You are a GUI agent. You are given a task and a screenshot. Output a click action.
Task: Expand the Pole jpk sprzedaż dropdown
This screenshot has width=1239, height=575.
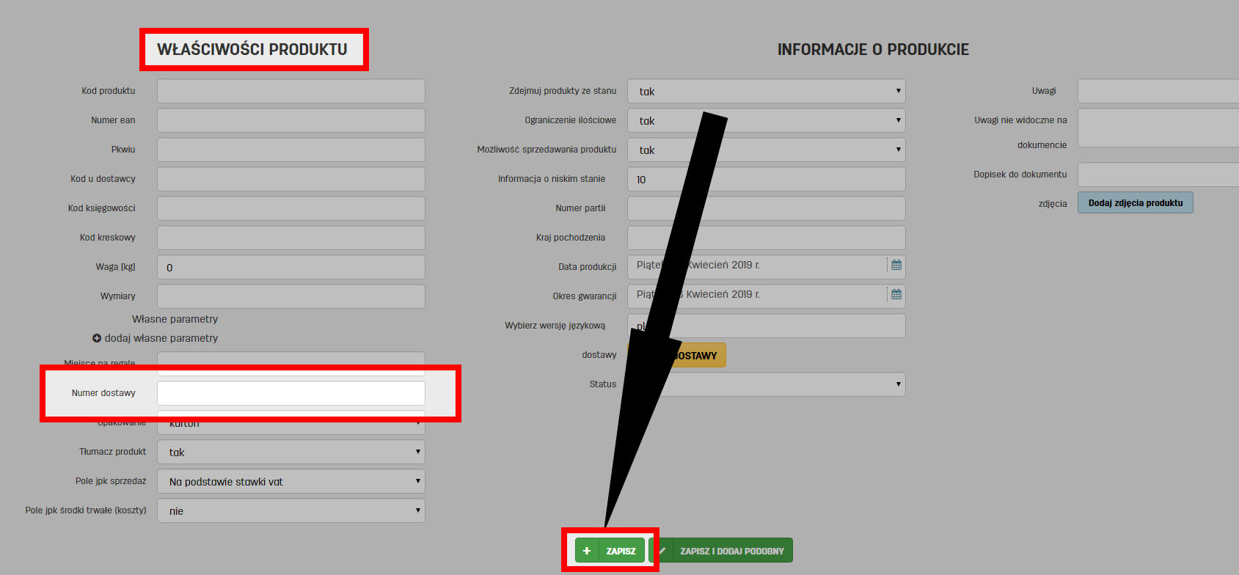pyautogui.click(x=291, y=481)
